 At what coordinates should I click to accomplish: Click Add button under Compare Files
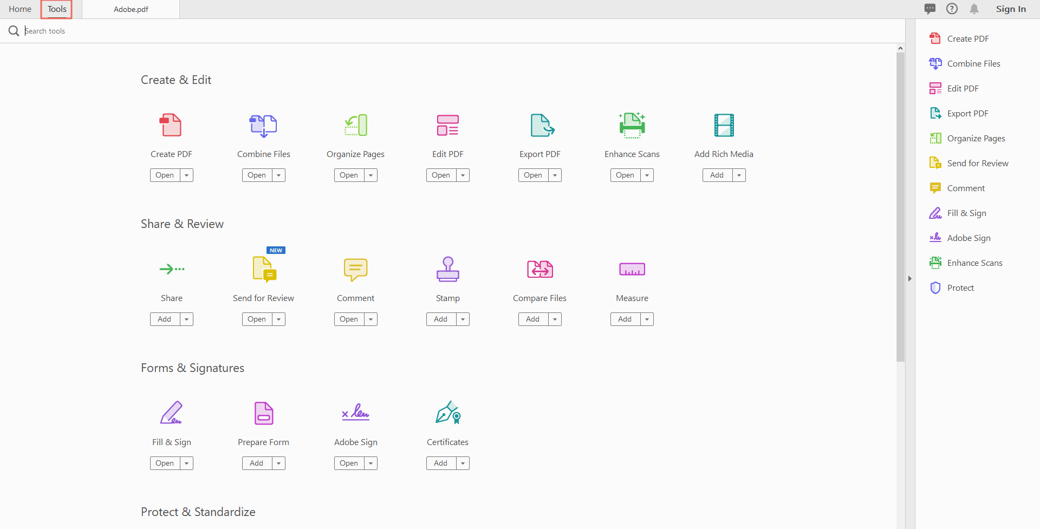tap(533, 319)
